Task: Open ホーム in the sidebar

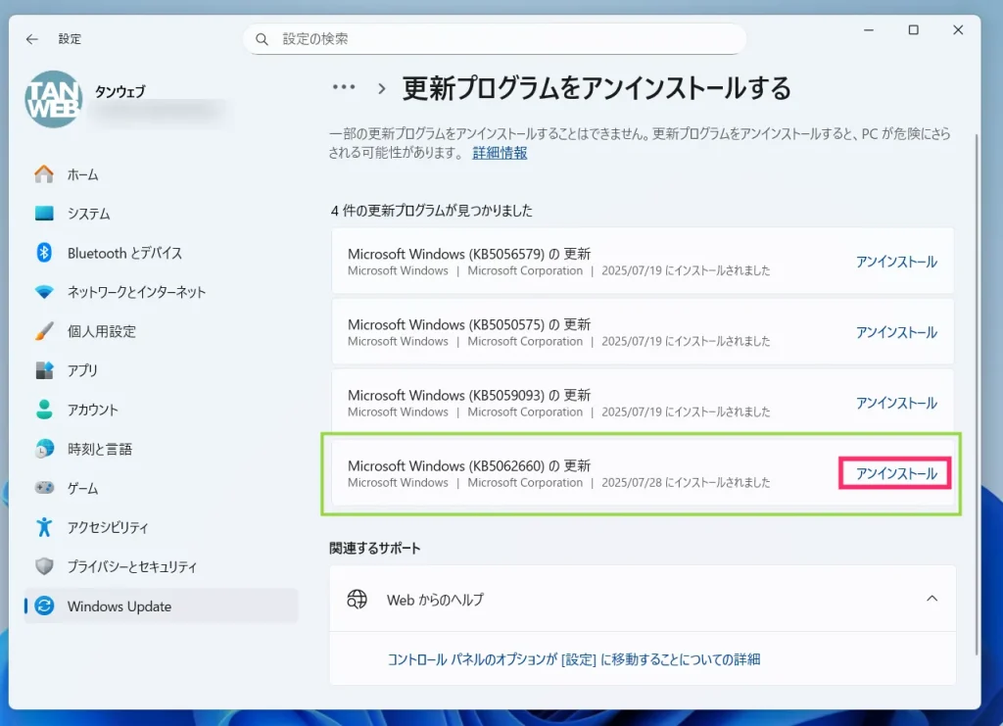Action: tap(162, 174)
